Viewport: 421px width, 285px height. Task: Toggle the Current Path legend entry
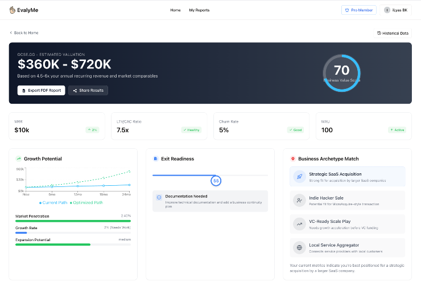point(53,203)
